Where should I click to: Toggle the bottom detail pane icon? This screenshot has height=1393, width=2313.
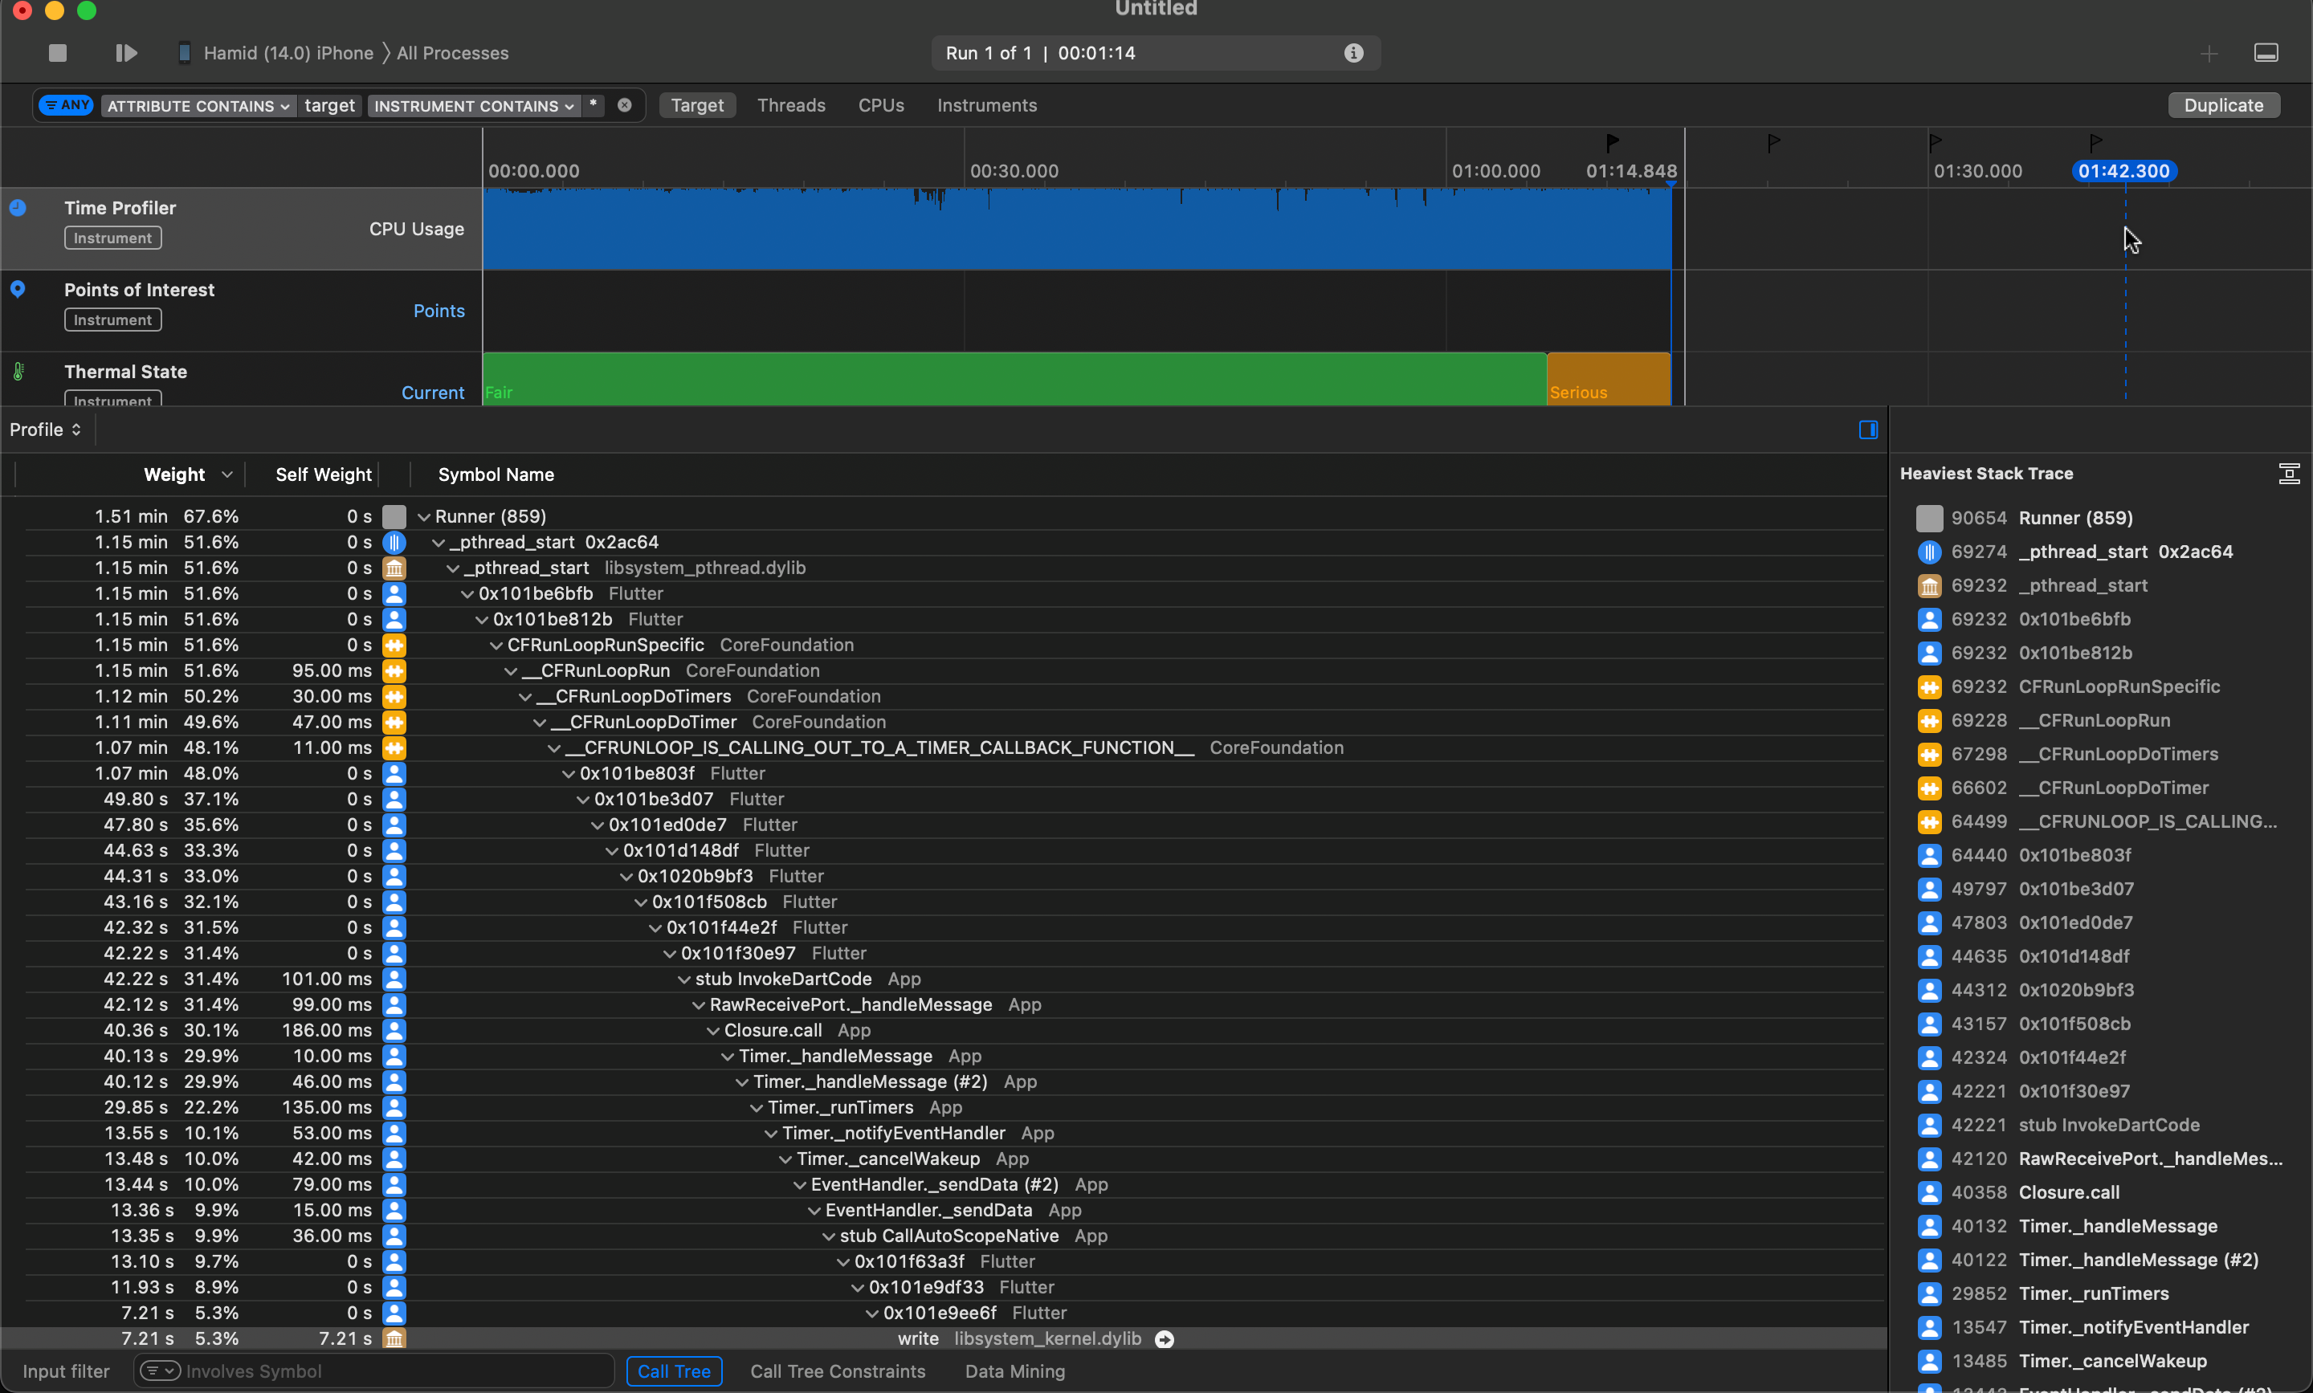coord(2265,54)
